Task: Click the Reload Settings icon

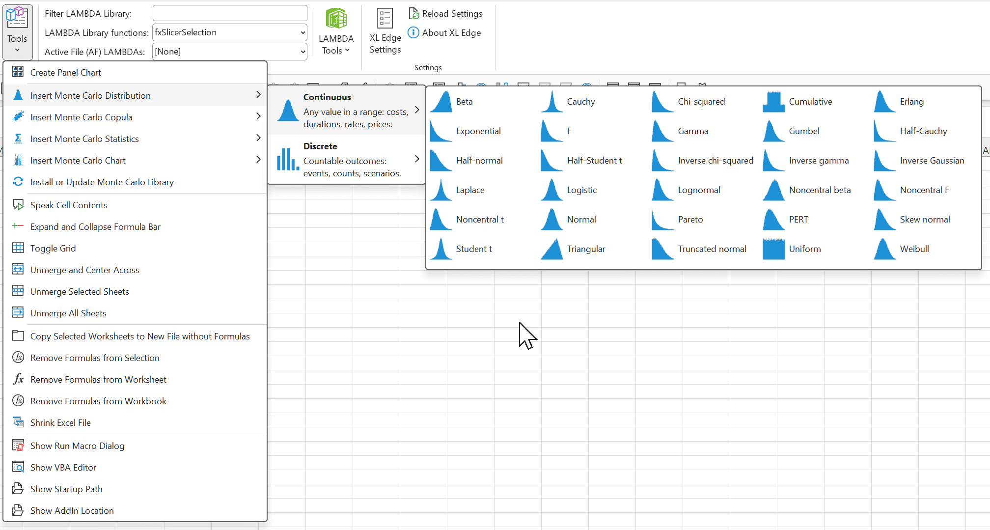Action: click(414, 14)
